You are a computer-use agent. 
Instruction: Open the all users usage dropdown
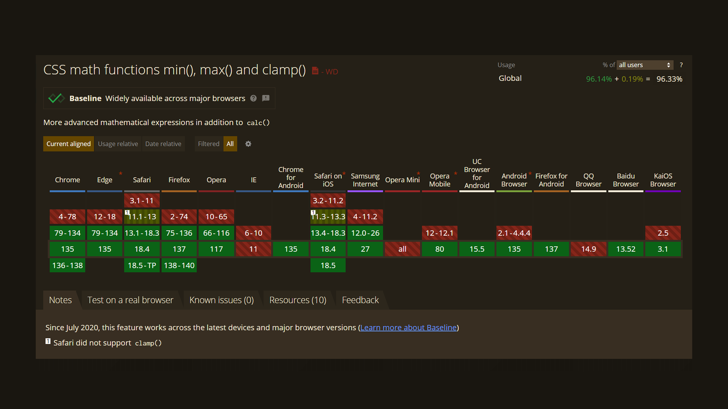[x=645, y=65]
